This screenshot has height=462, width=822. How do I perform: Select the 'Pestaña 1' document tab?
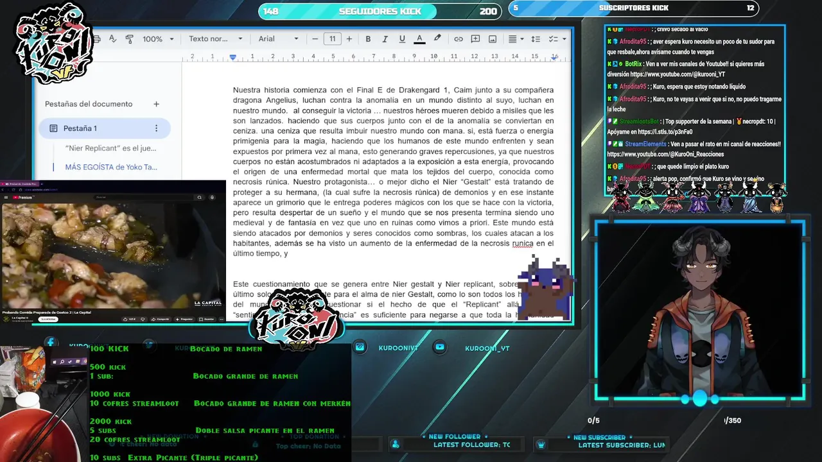point(105,128)
